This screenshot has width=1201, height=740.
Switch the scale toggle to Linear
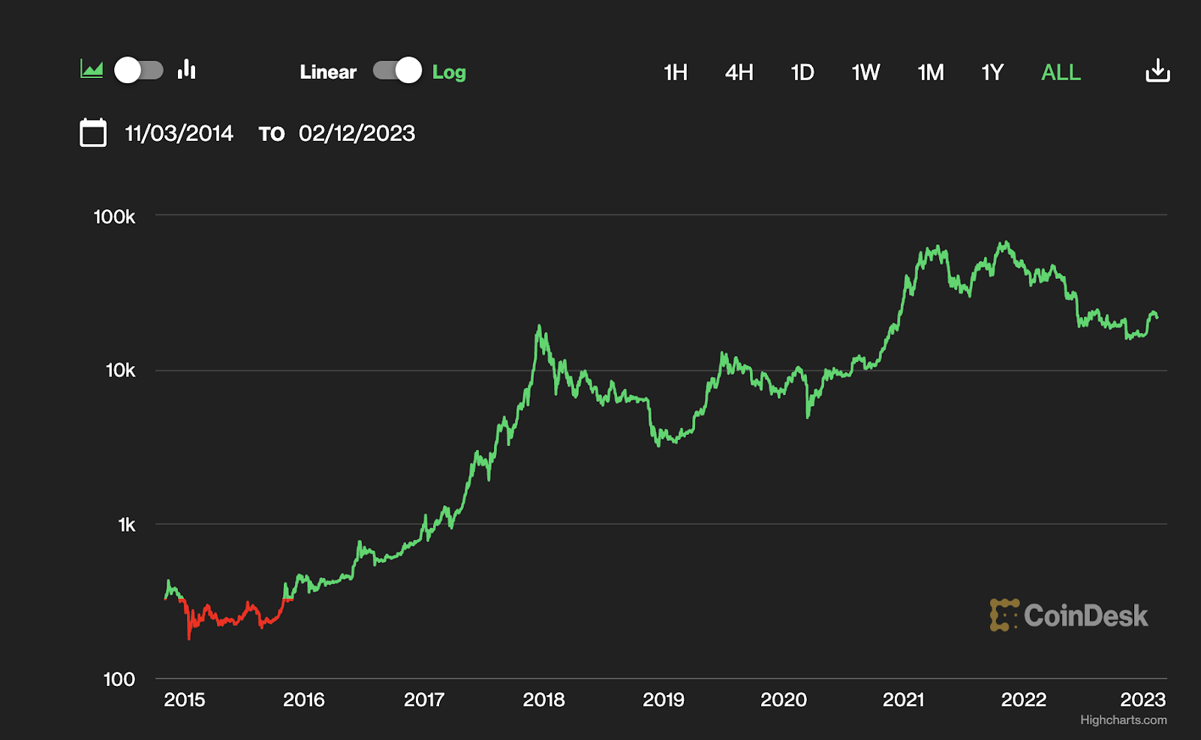coord(397,70)
